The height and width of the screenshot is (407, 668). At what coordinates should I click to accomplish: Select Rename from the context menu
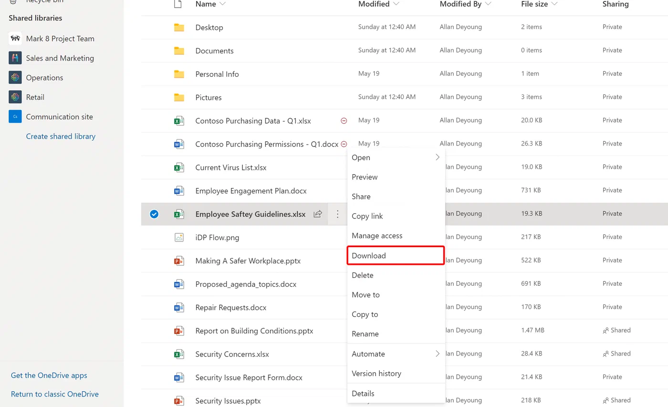[x=396, y=334]
